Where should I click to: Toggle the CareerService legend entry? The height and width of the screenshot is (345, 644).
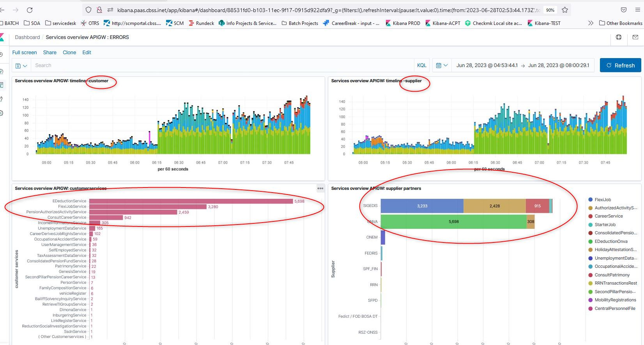pyautogui.click(x=608, y=216)
